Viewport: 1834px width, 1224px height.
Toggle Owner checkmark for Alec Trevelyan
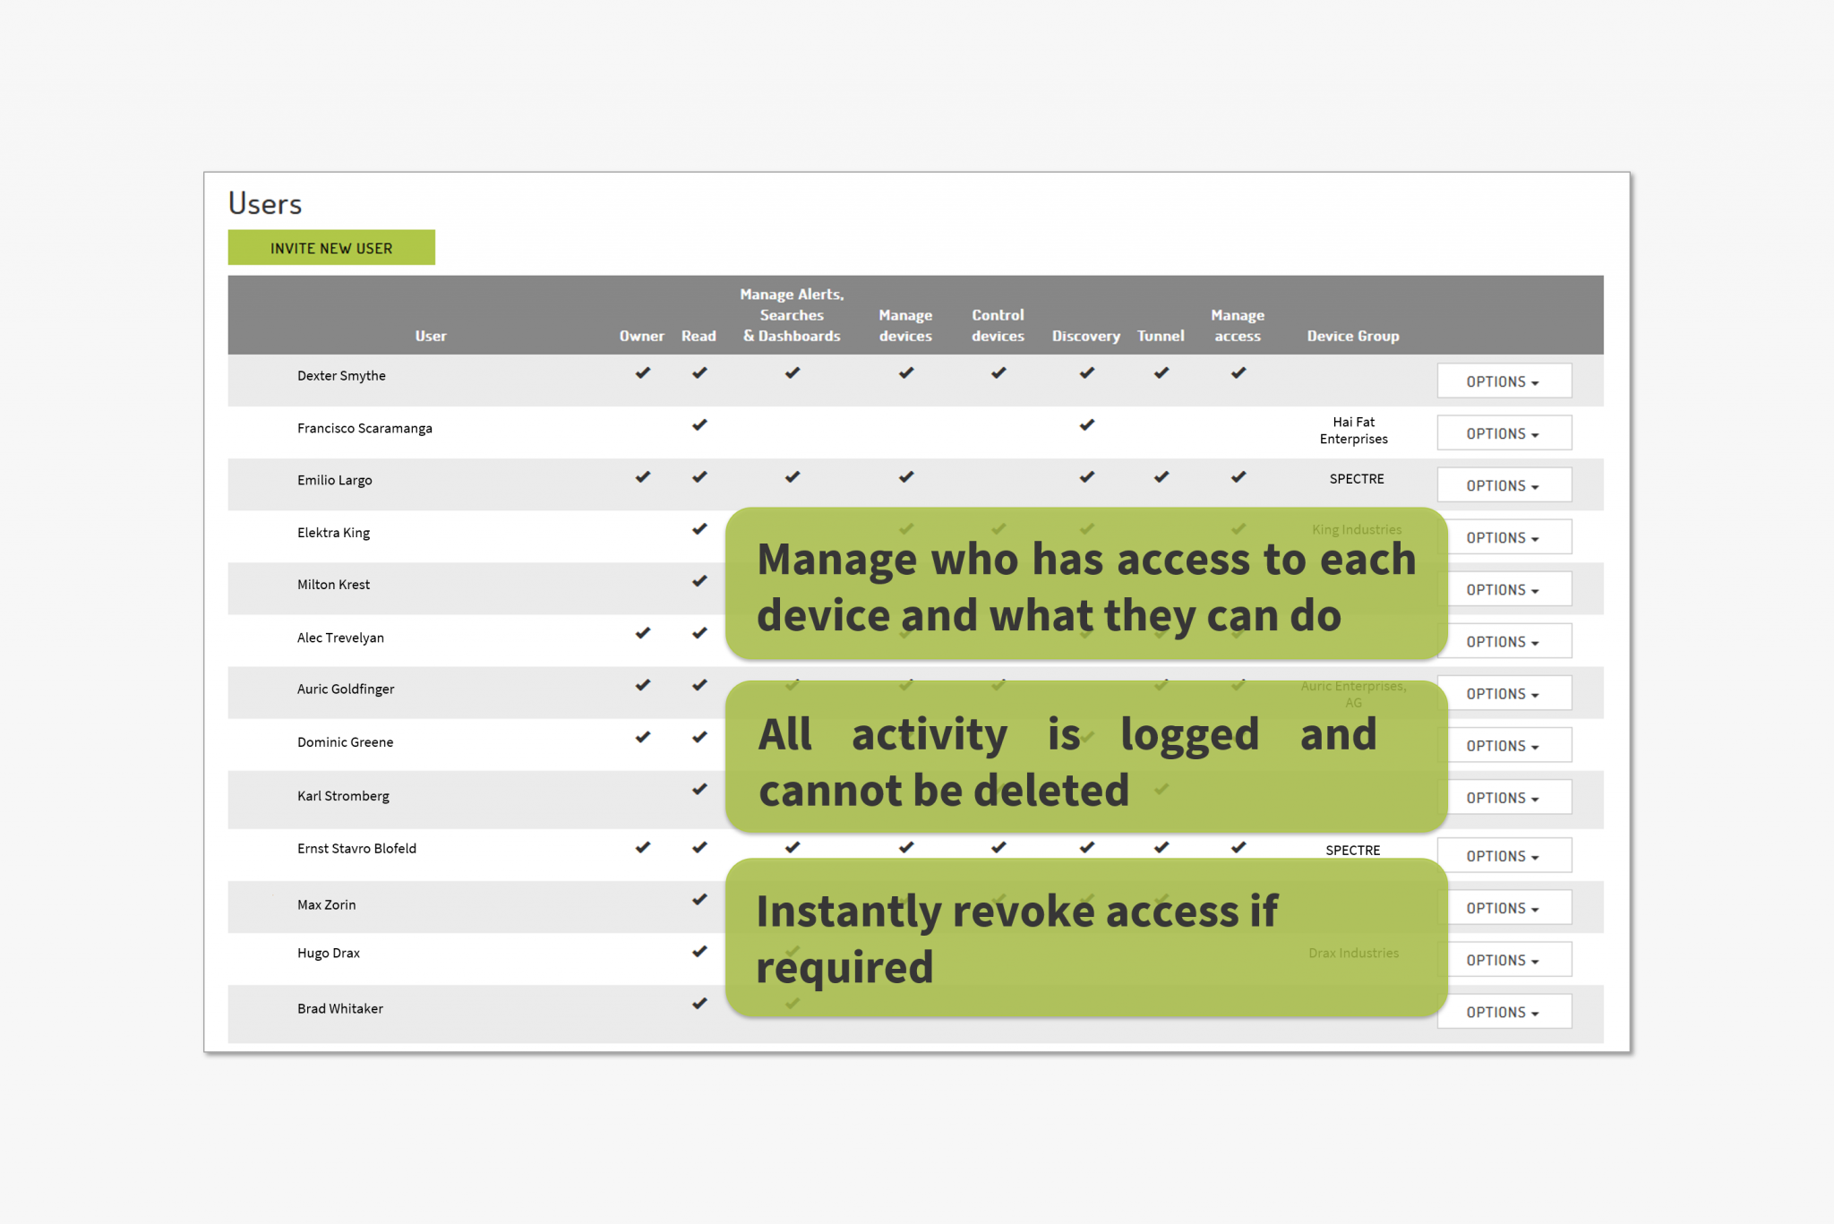(643, 633)
